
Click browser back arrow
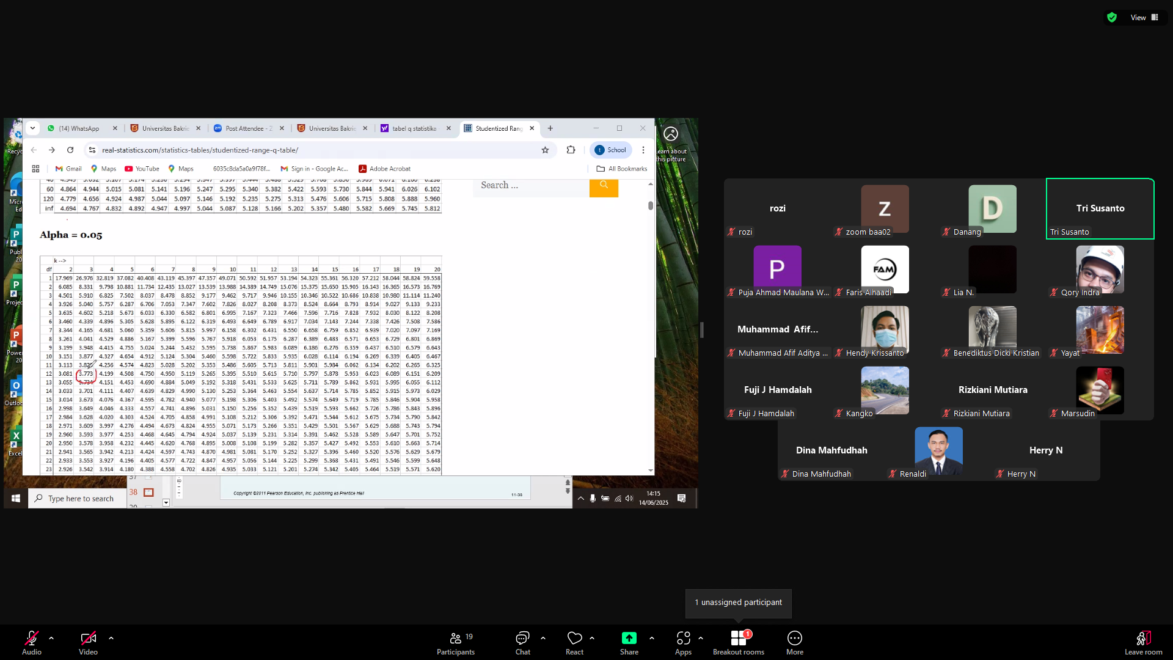click(34, 150)
